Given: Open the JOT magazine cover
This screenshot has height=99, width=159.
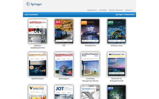Looking at the screenshot, I should pyautogui.click(x=64, y=92).
